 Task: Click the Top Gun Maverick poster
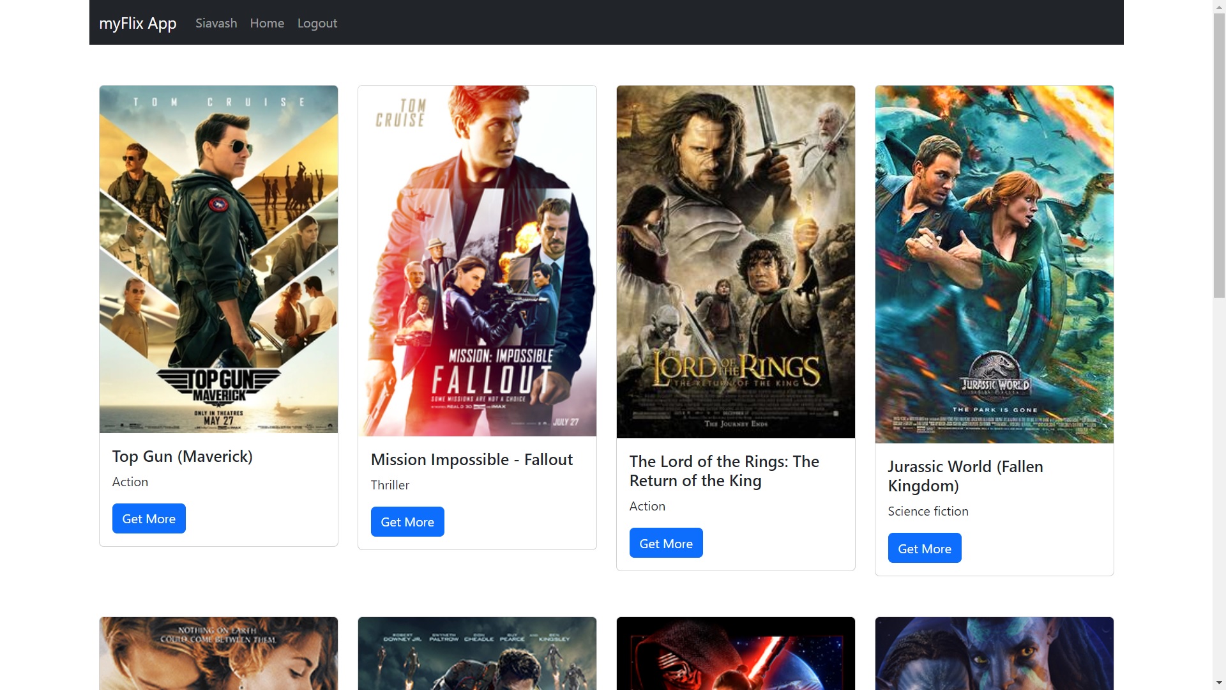[x=218, y=259]
